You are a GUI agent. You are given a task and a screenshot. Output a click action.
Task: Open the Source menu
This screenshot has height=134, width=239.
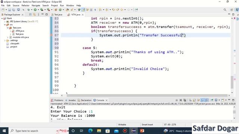[x=16, y=6]
